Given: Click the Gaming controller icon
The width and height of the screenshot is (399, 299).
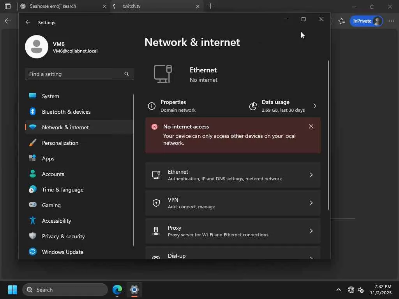Looking at the screenshot, I should 33,205.
